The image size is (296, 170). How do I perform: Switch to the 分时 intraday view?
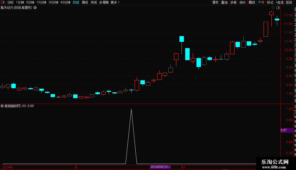10,2
